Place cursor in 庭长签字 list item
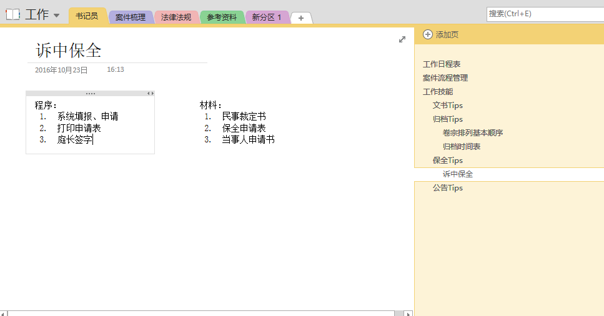 click(x=75, y=139)
